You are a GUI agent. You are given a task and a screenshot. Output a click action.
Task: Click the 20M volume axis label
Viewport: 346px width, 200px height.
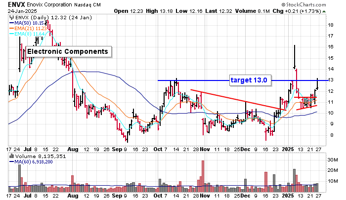click(x=333, y=170)
